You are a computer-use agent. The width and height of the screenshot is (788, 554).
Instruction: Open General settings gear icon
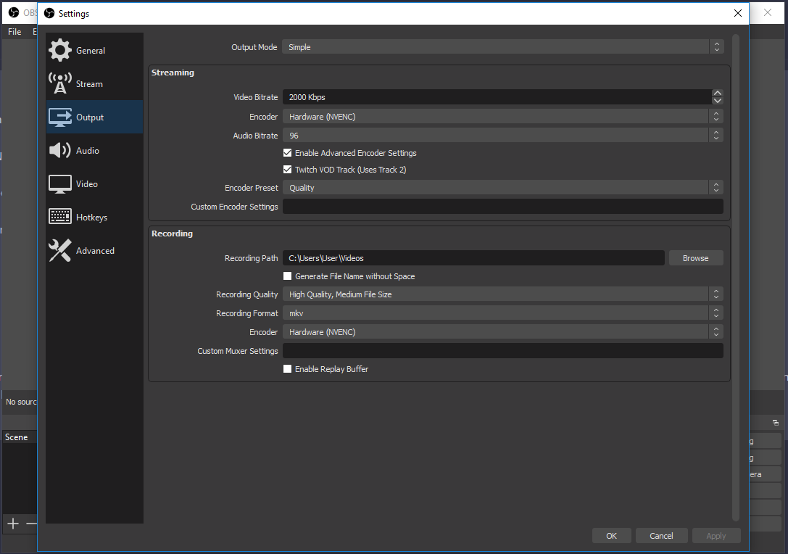point(59,50)
